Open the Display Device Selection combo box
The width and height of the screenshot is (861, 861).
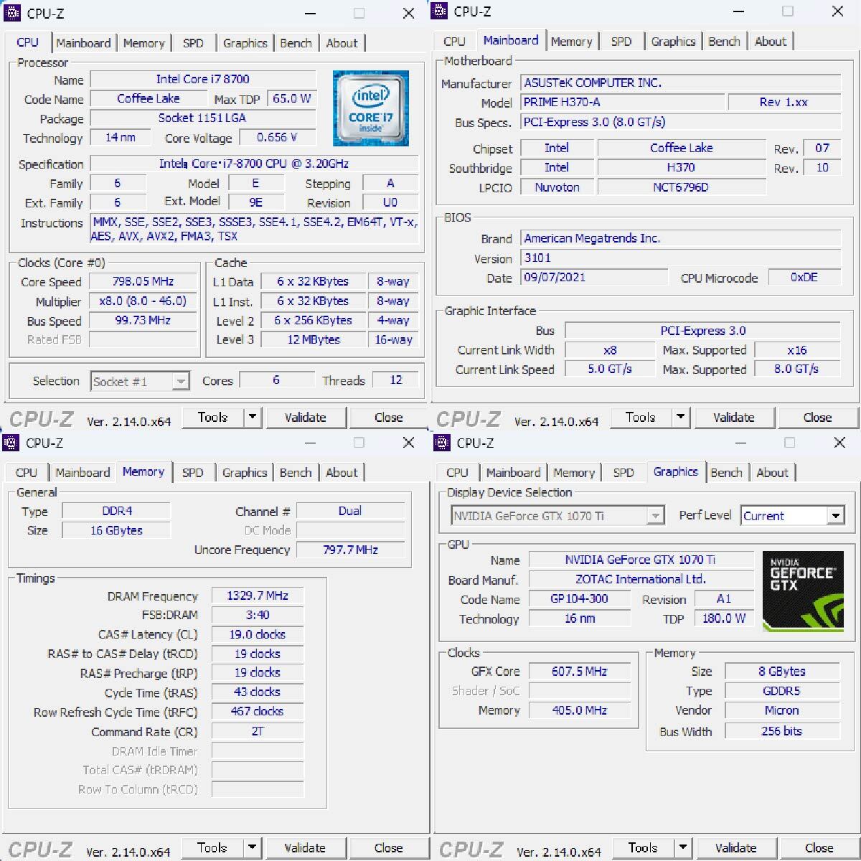click(x=557, y=516)
